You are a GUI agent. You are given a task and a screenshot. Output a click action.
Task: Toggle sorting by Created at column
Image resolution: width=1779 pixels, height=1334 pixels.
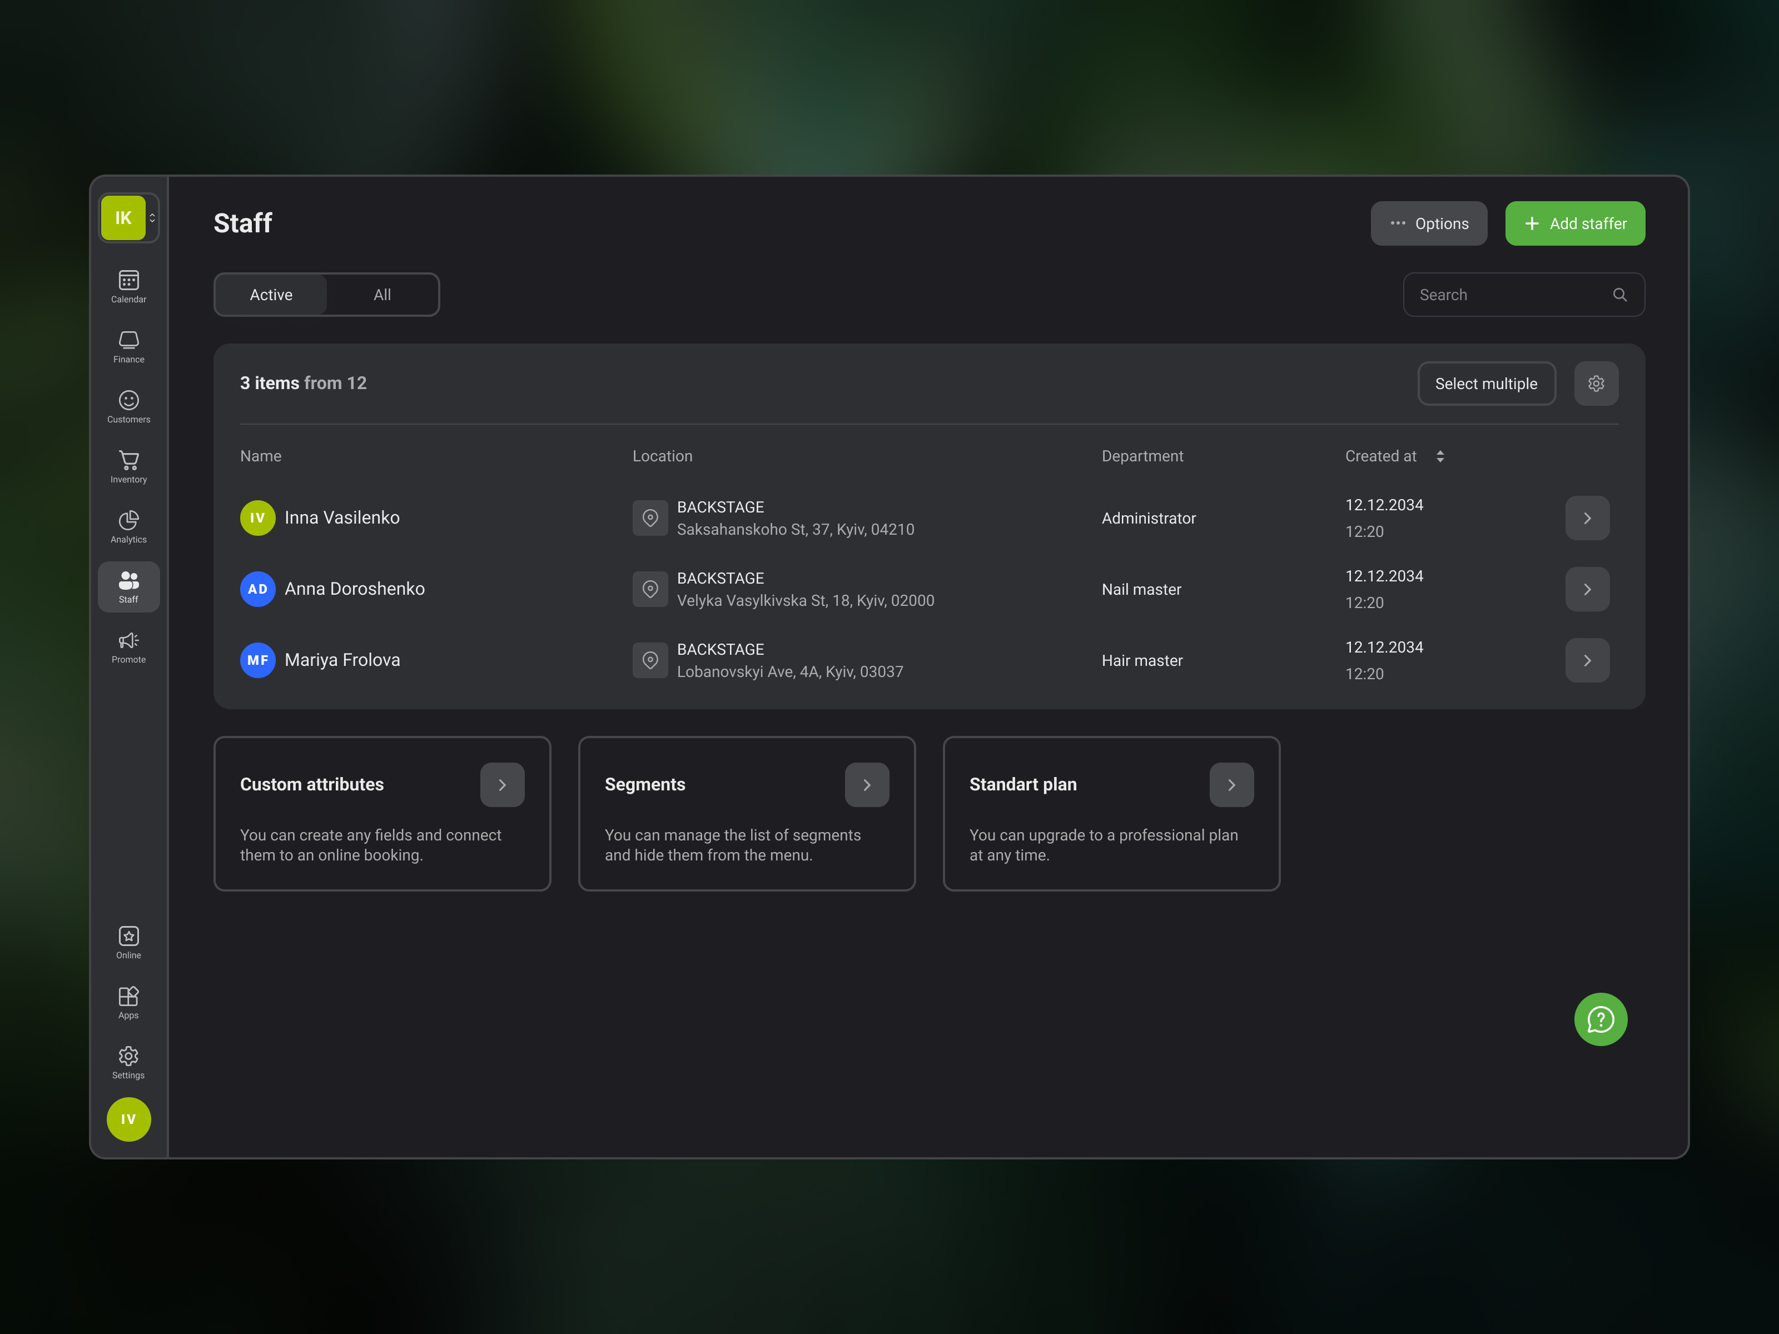coord(1440,456)
